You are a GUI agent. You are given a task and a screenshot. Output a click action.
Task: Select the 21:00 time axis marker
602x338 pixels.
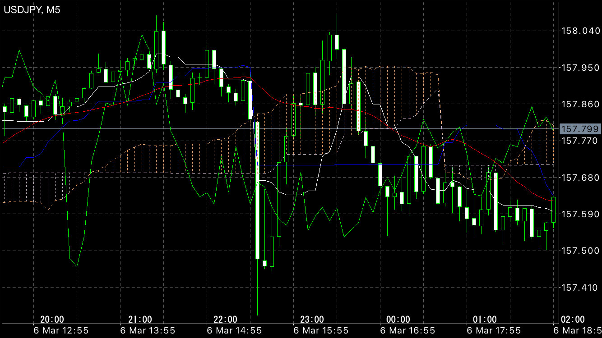click(140, 320)
